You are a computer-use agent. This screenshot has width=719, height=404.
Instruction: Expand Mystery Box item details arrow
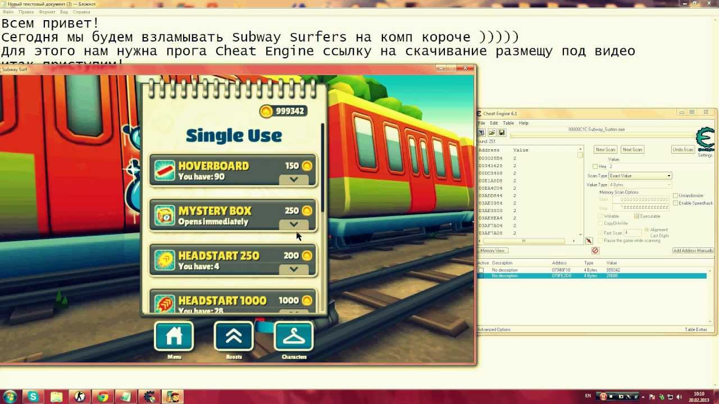[294, 224]
